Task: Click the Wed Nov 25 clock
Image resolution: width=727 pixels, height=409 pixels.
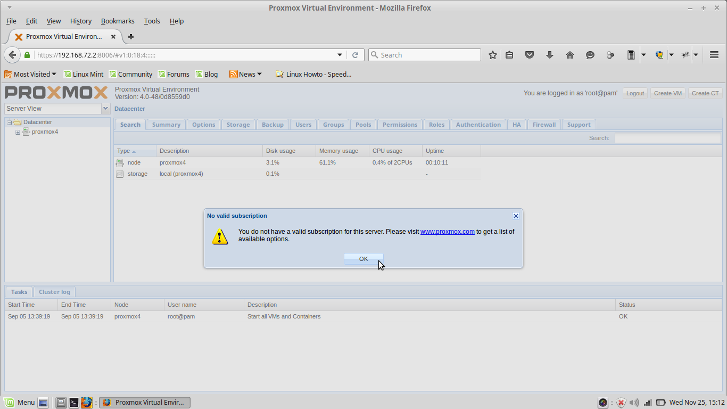Action: (x=697, y=403)
